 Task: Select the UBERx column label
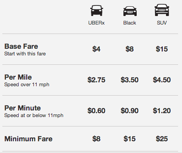(x=96, y=23)
